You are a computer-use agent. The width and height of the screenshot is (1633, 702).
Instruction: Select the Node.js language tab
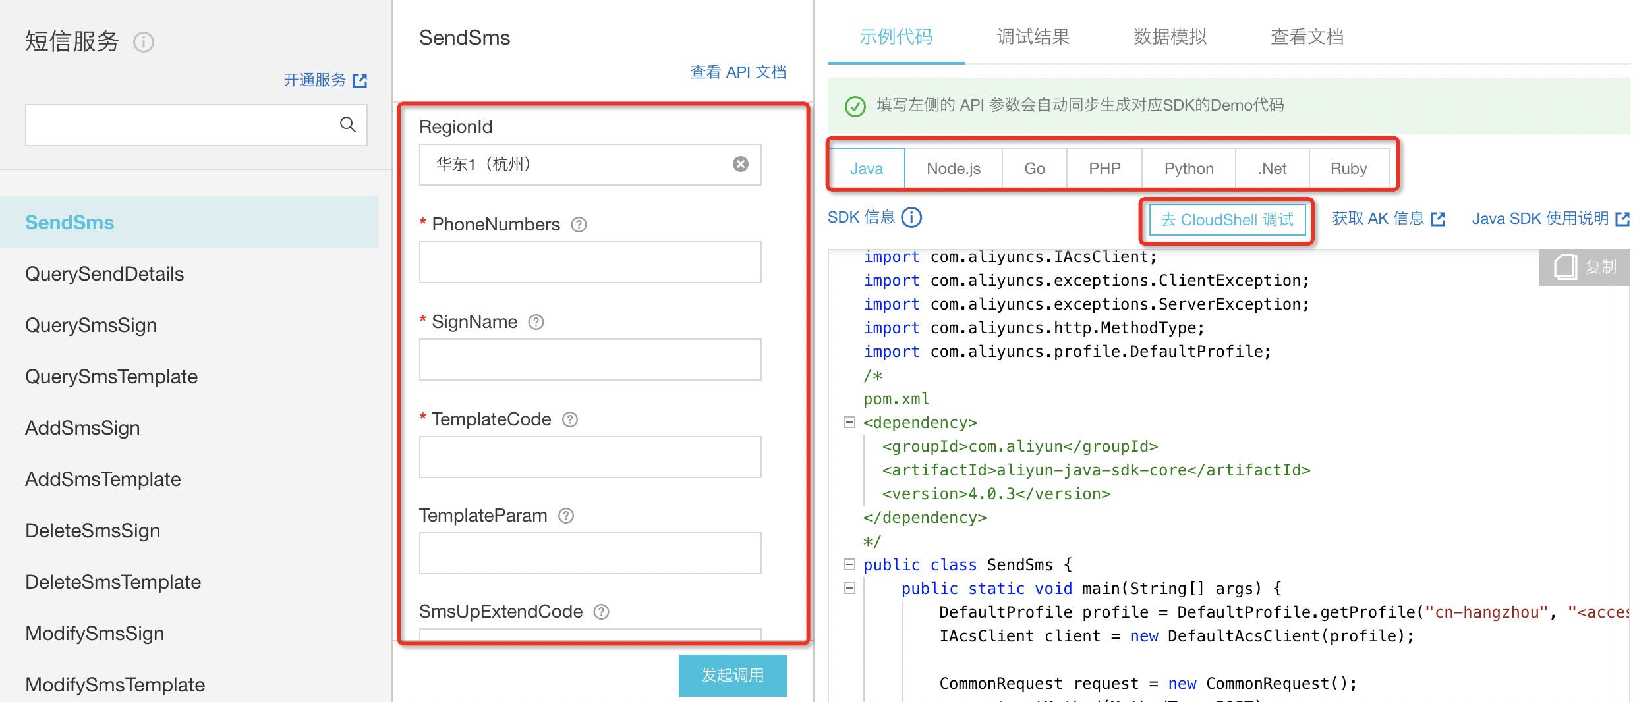point(954,169)
